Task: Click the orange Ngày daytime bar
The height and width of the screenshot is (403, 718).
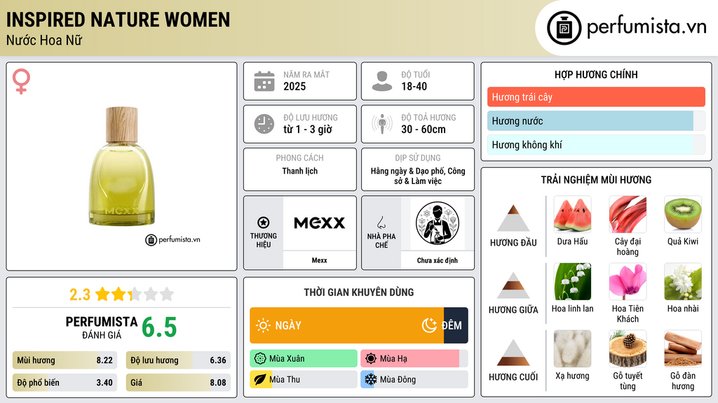Action: [346, 325]
